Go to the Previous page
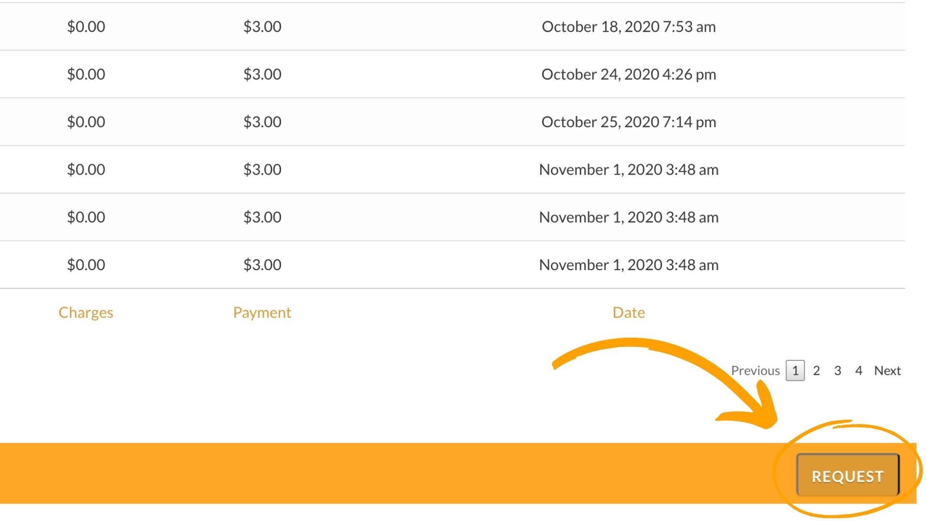This screenshot has width=927, height=521. point(755,370)
